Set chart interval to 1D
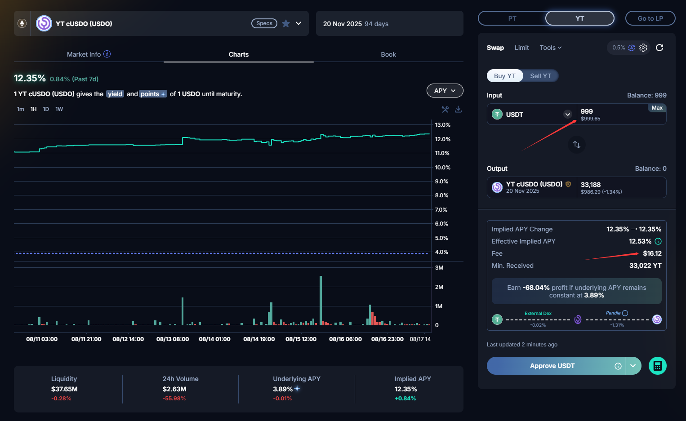The height and width of the screenshot is (421, 686). (x=46, y=109)
